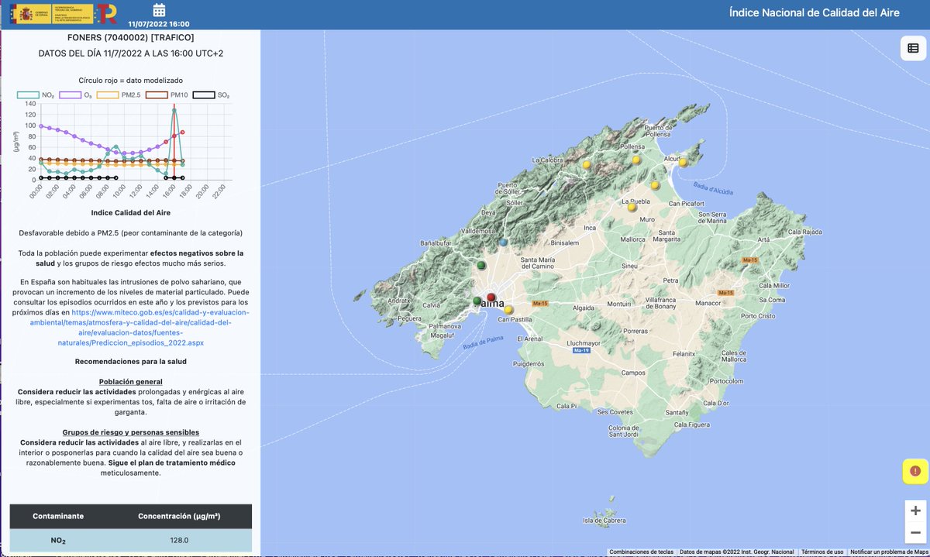Click the yellow warning alert button
The width and height of the screenshot is (930, 557).
915,471
